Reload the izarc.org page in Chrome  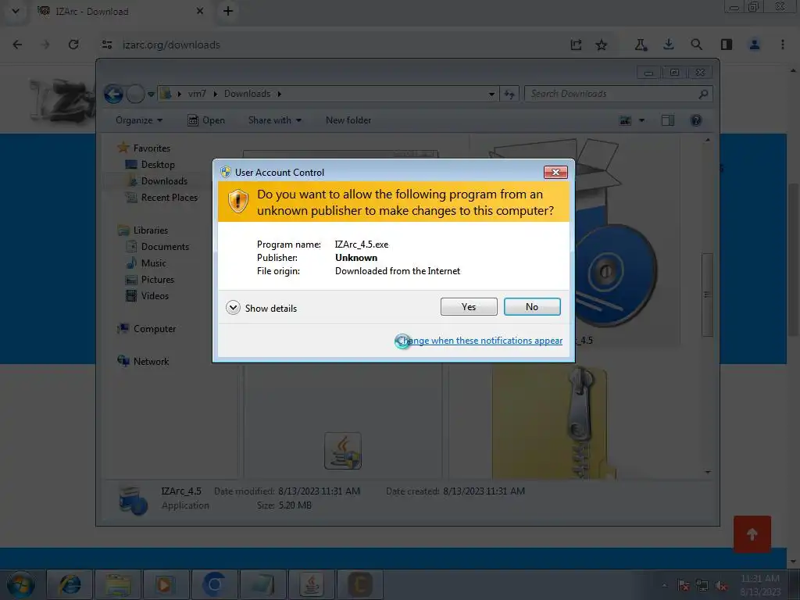(73, 45)
